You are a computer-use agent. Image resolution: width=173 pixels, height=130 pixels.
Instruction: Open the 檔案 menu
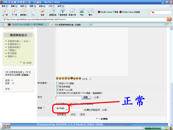click(5, 6)
